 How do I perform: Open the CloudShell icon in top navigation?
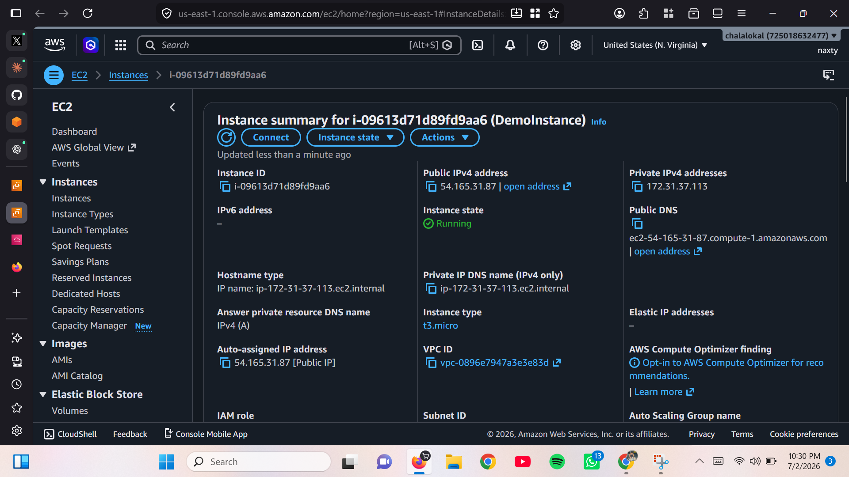point(478,45)
